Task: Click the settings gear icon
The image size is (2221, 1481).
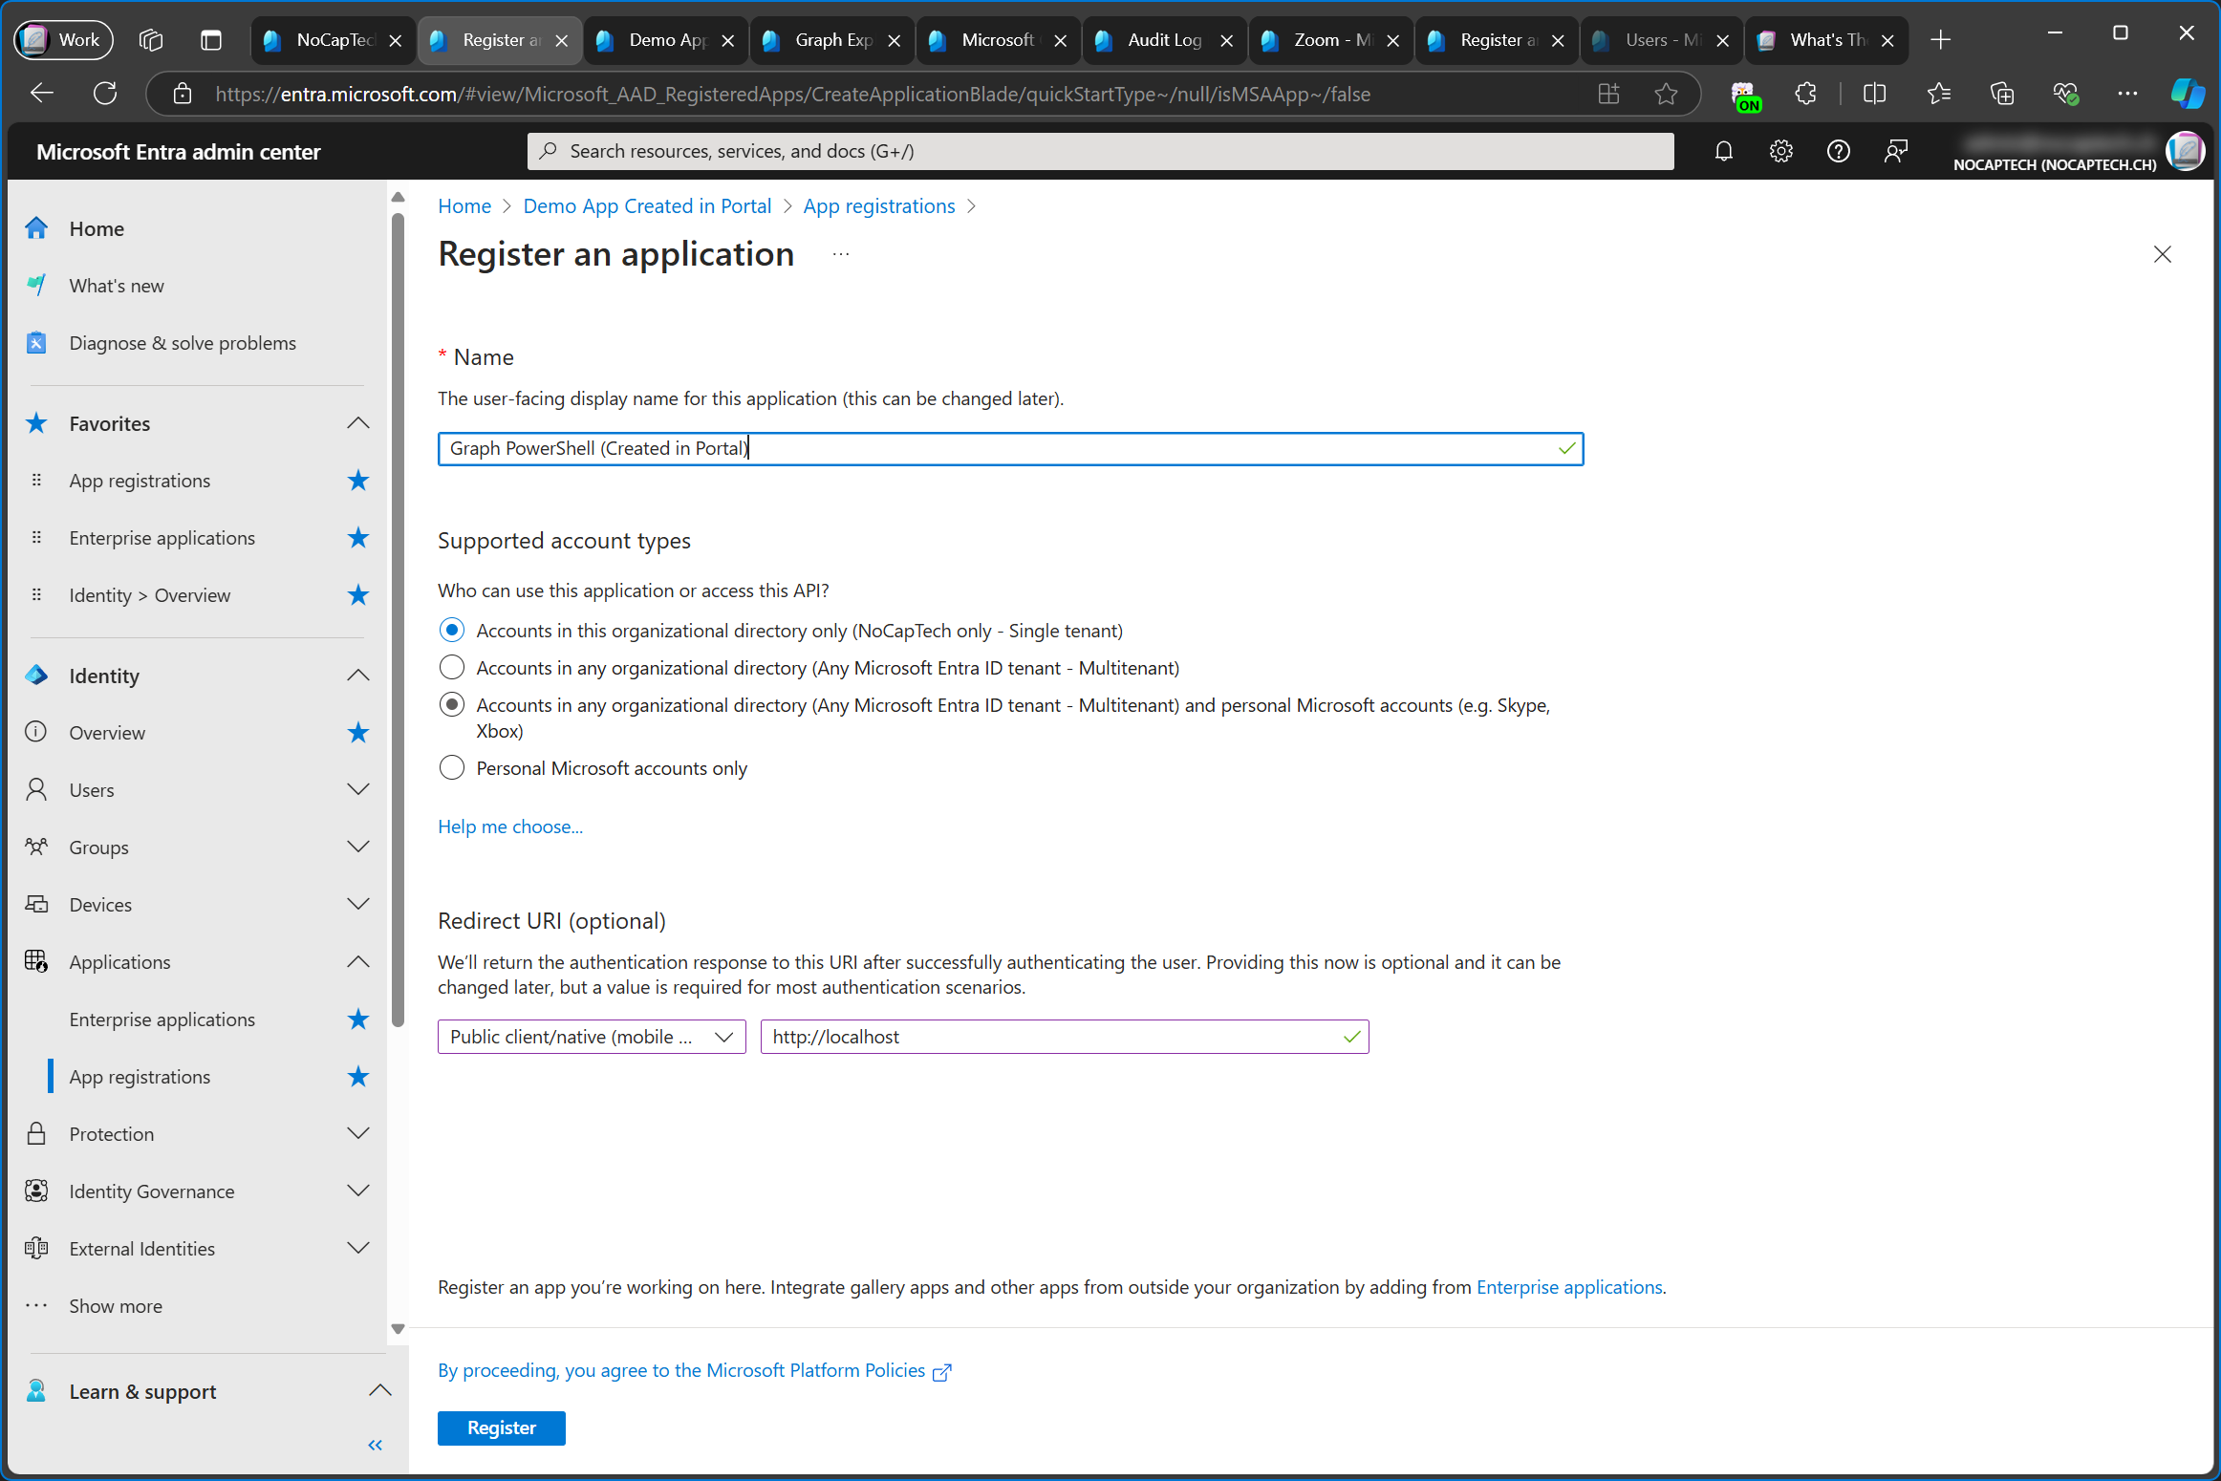Action: (1781, 150)
